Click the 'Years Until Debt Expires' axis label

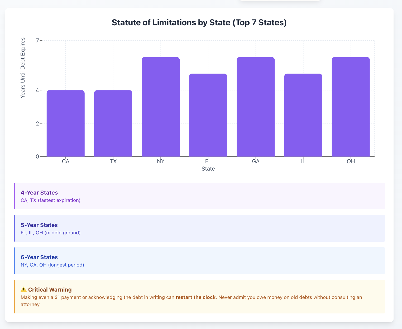click(x=23, y=68)
